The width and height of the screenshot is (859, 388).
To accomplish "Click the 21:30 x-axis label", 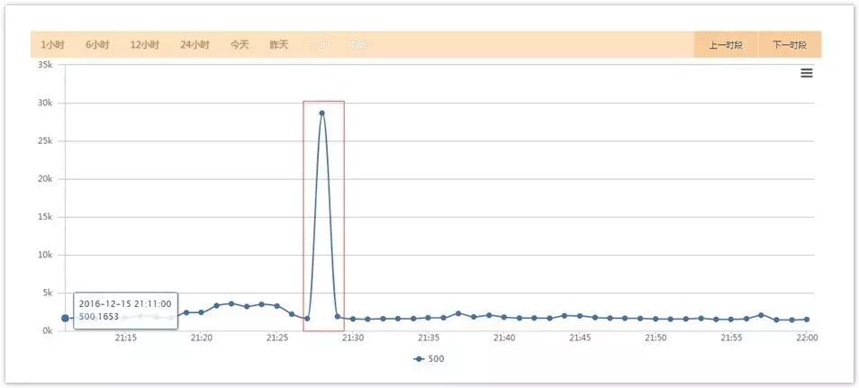I will [352, 338].
